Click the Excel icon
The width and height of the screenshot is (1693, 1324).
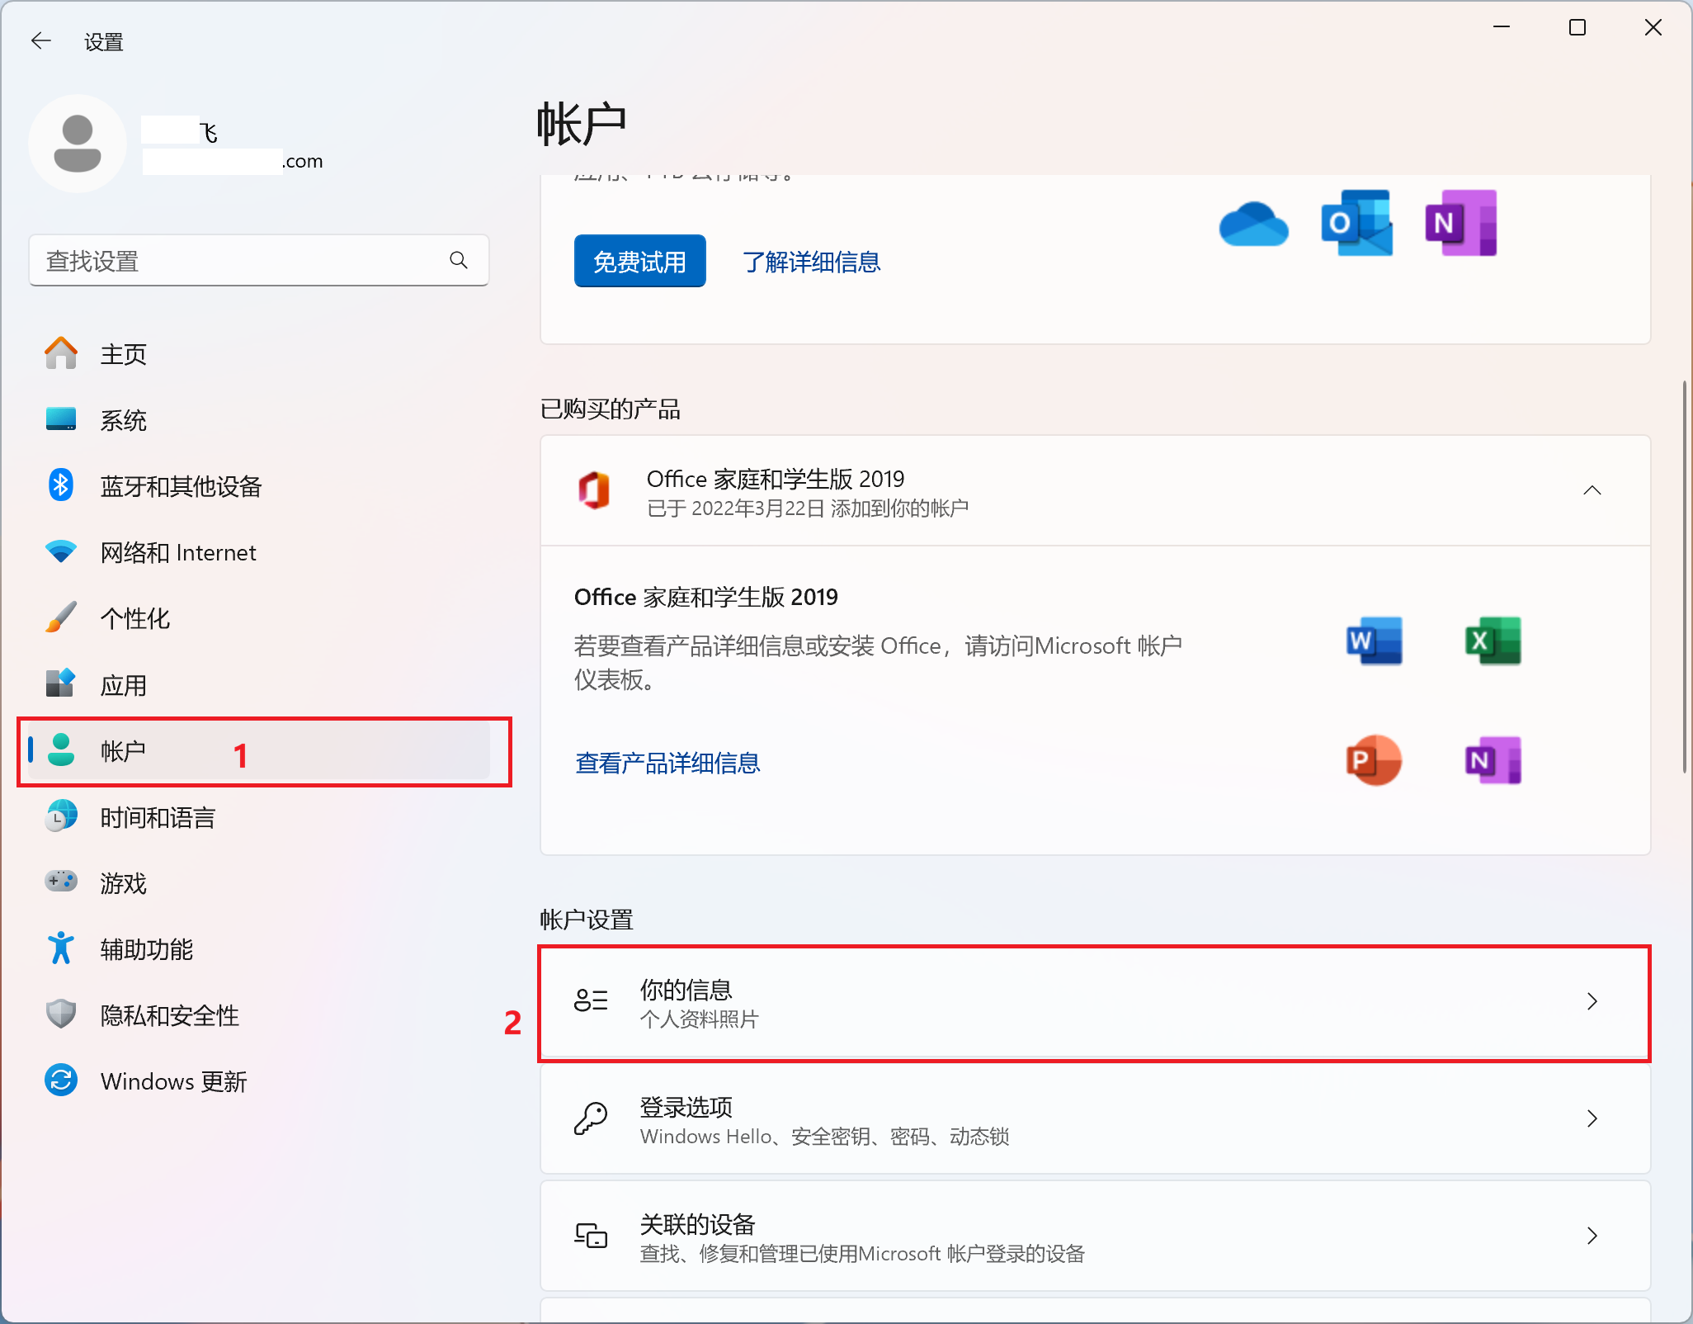click(x=1493, y=641)
